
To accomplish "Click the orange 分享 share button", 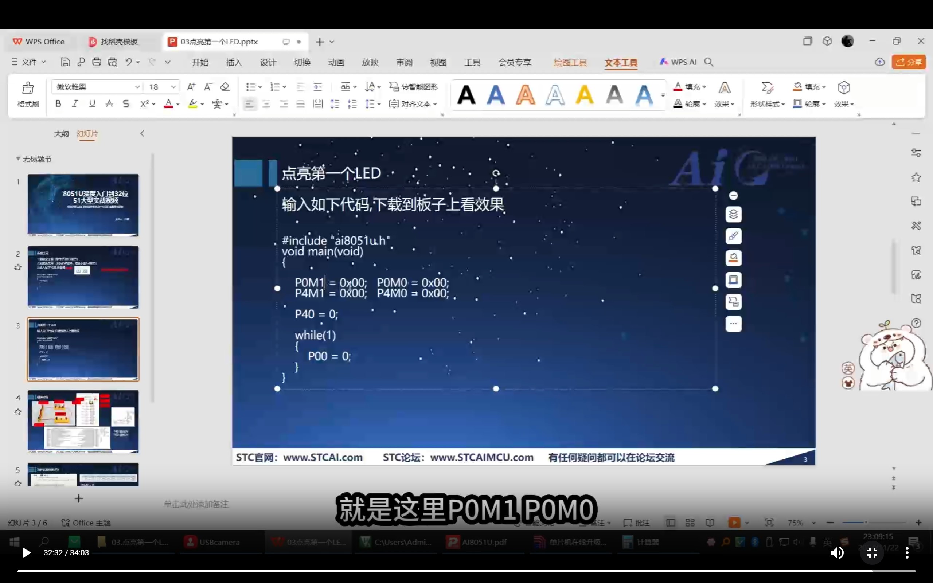I will click(x=909, y=62).
